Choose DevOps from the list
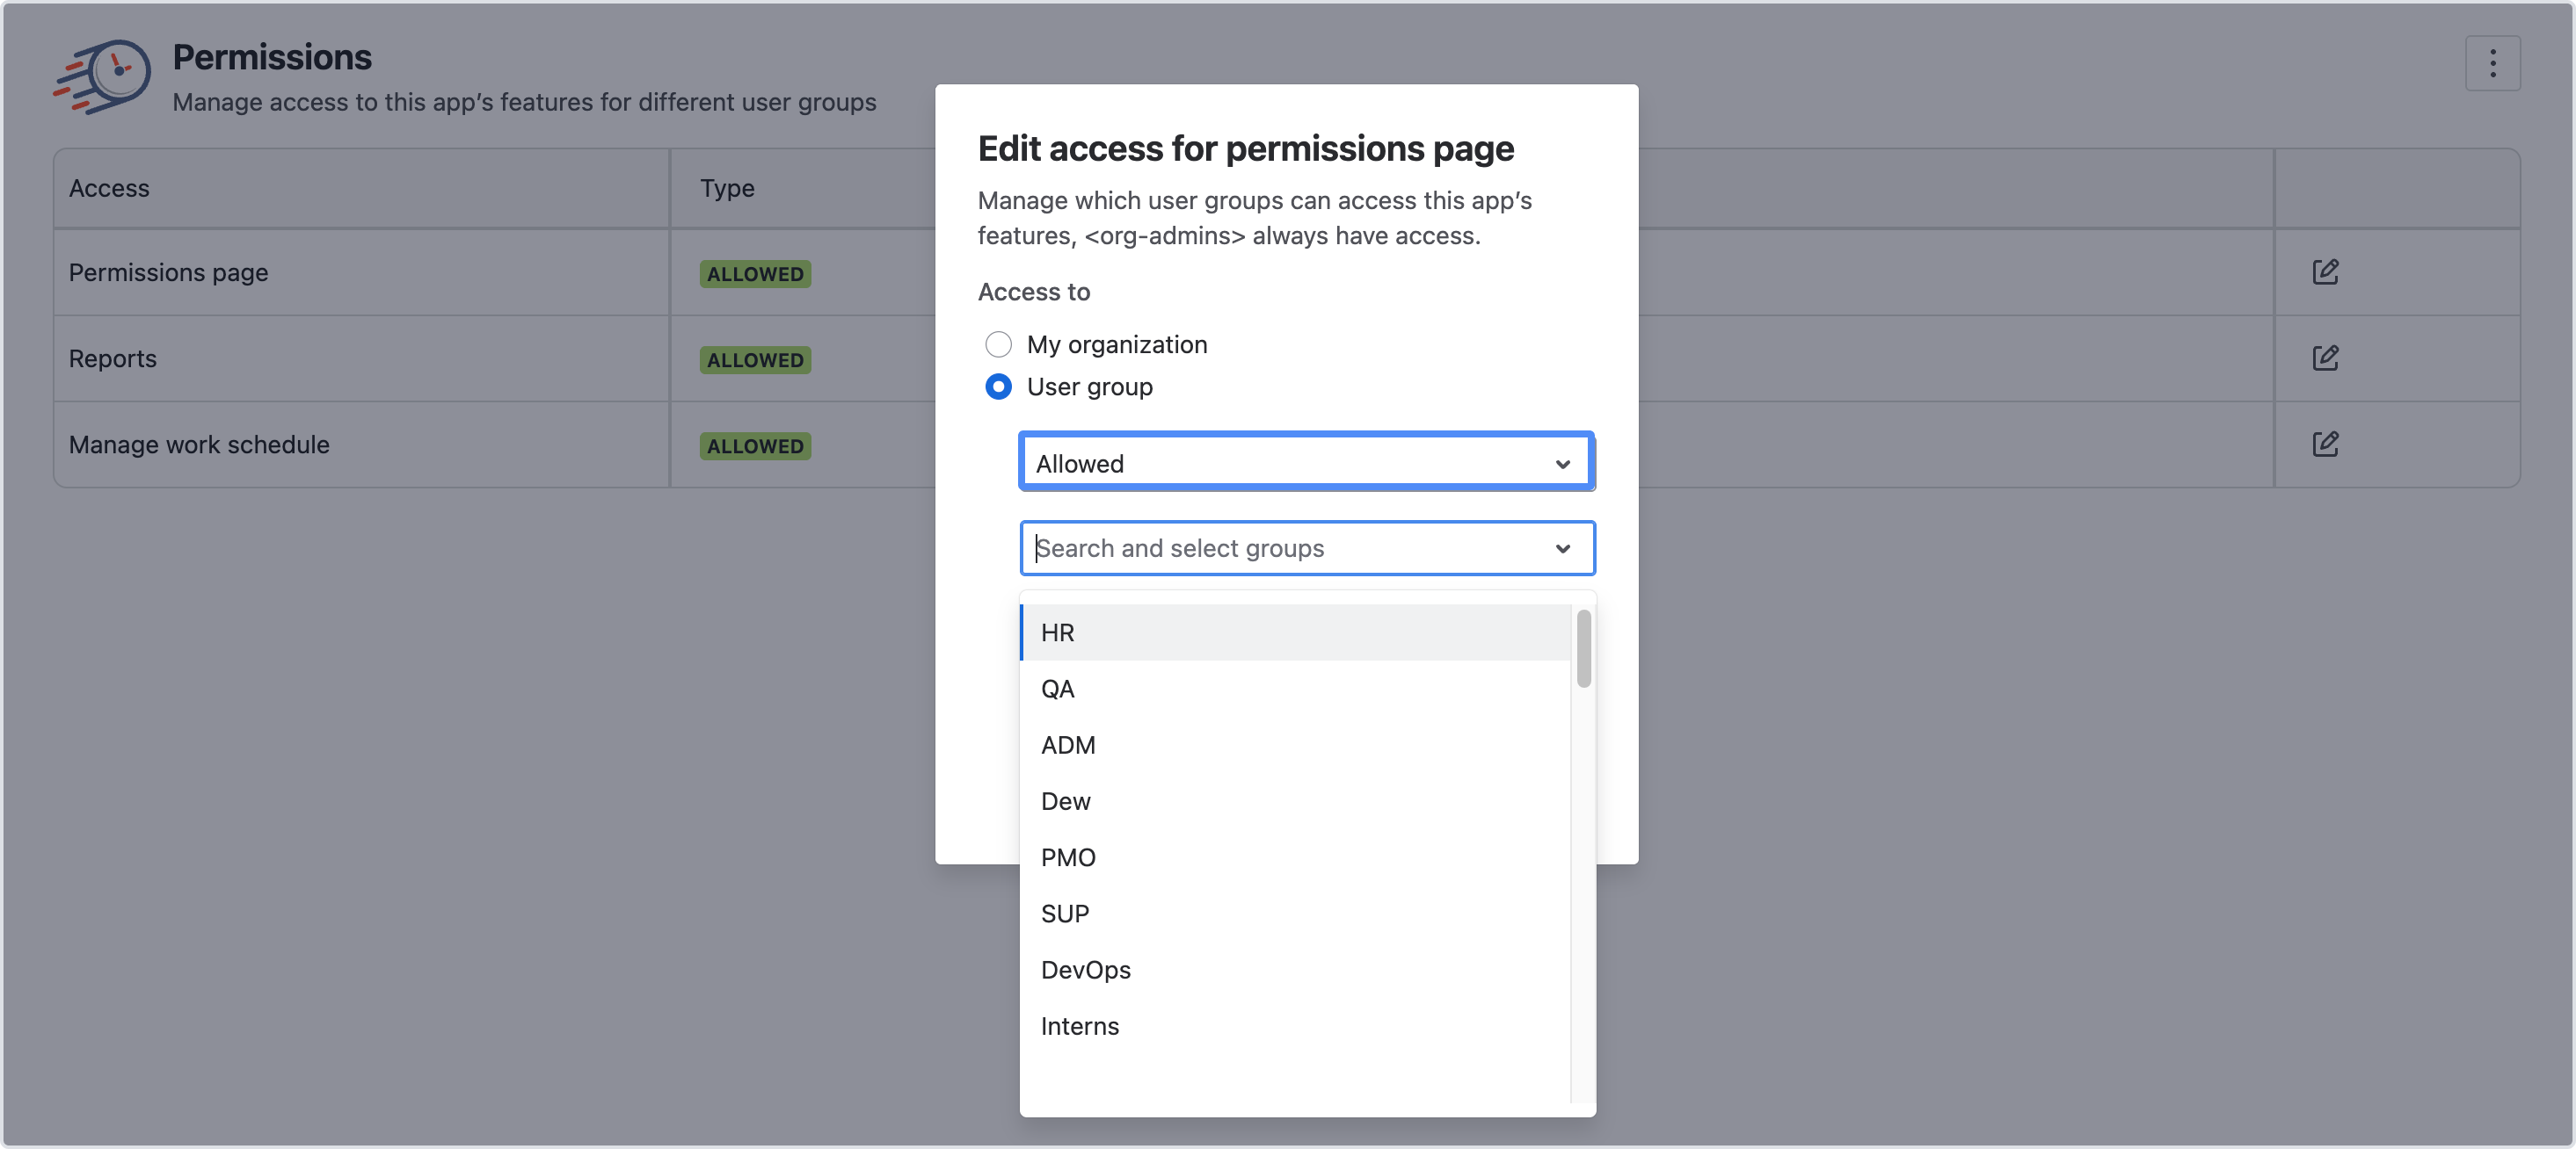 [x=1085, y=970]
